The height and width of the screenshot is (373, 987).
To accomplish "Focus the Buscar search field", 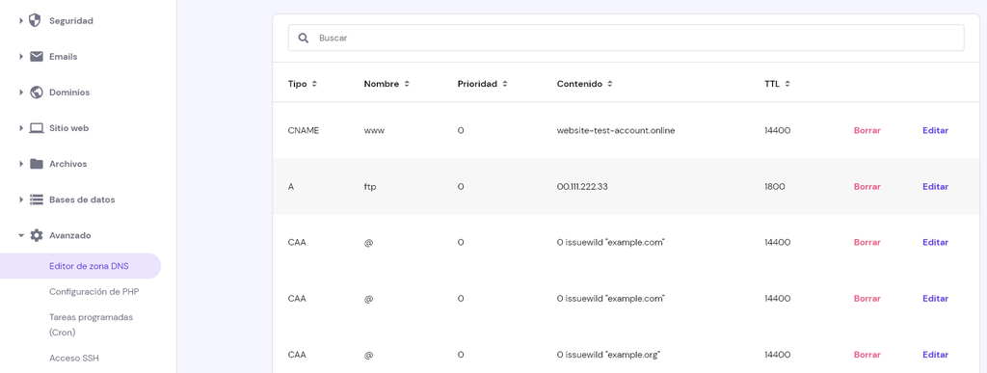I will (x=626, y=38).
